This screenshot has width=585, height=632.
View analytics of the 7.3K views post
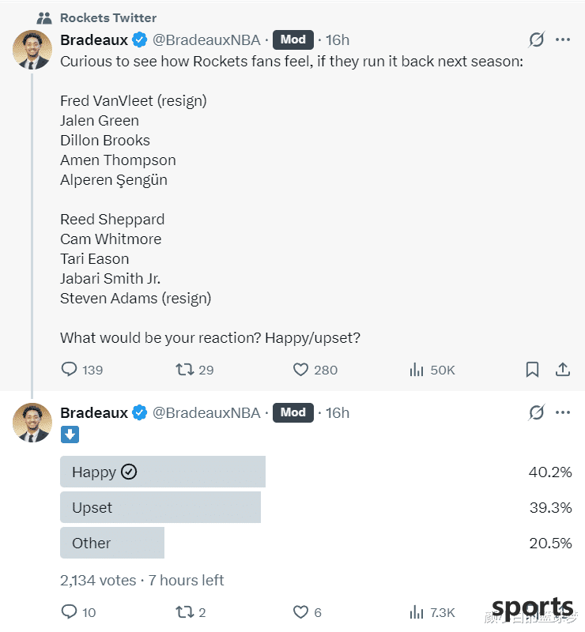(x=417, y=611)
